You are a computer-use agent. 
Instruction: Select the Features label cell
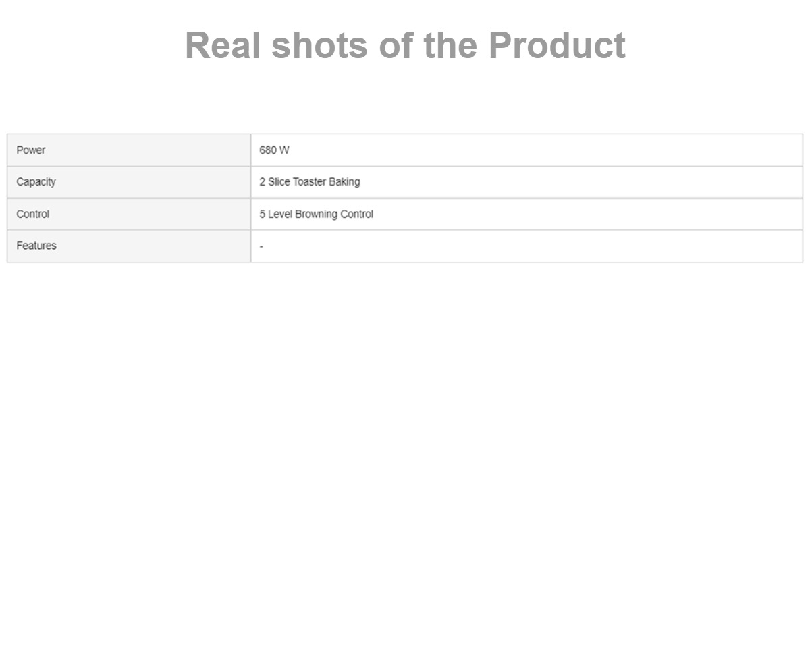(129, 246)
